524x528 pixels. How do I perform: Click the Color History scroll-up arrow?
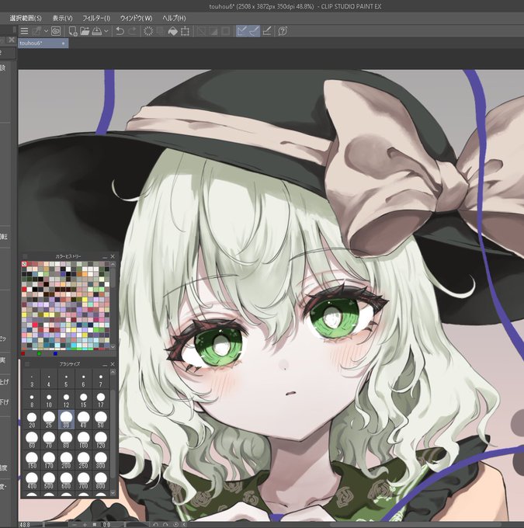click(113, 265)
